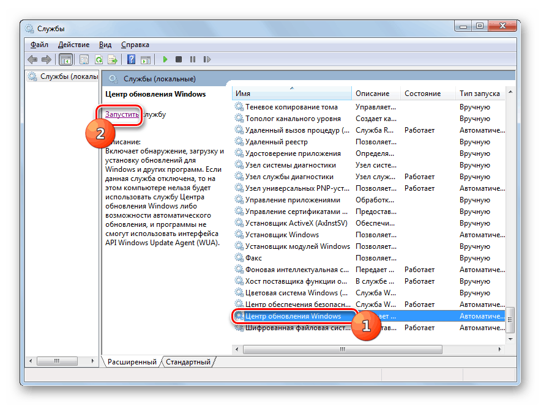The height and width of the screenshot is (406, 541).
Task: Select Управление сертификатами service row
Action: (368, 212)
